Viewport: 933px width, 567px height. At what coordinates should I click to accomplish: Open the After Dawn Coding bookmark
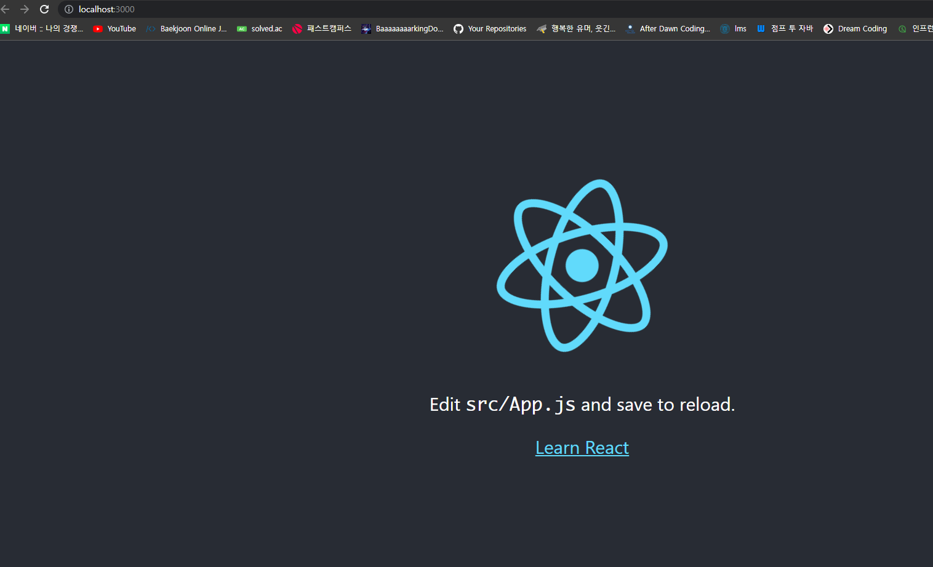coord(668,29)
